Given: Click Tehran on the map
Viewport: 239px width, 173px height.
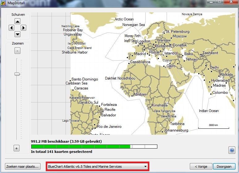Looking at the screenshot, I should pos(191,59).
